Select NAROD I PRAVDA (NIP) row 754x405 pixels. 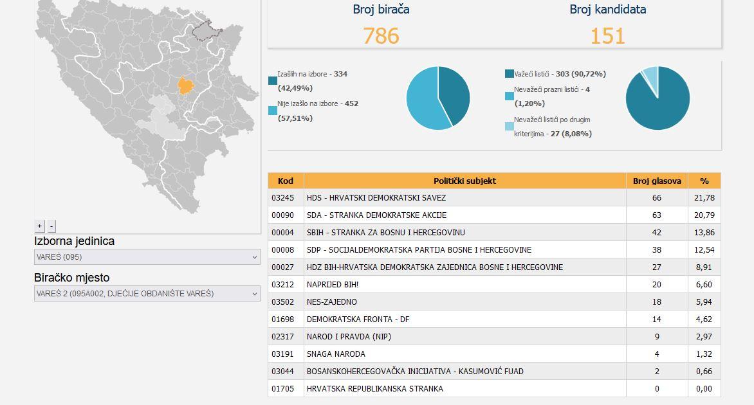pyautogui.click(x=494, y=337)
